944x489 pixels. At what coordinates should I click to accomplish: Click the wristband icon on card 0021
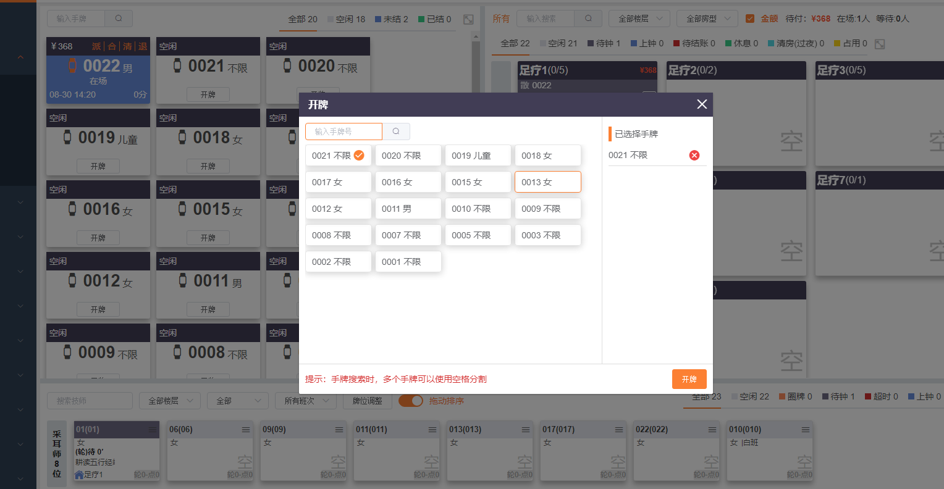(177, 65)
